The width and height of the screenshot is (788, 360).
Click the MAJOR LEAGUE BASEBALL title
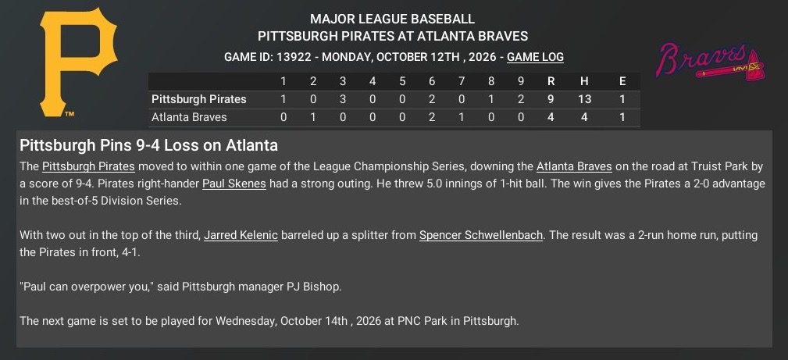[392, 19]
